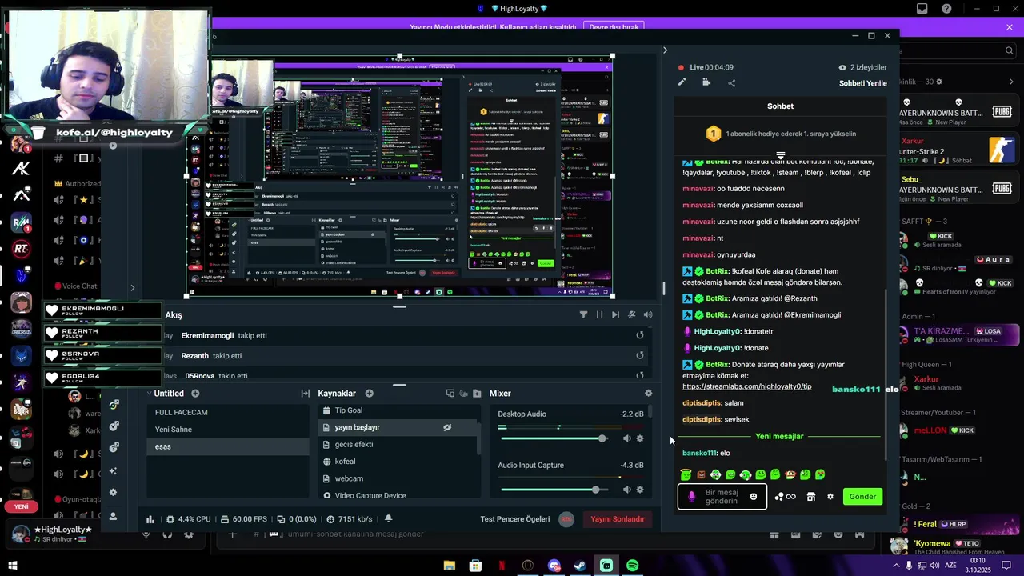Select the Yeni Sahne scene
1024x576 pixels.
coord(228,430)
